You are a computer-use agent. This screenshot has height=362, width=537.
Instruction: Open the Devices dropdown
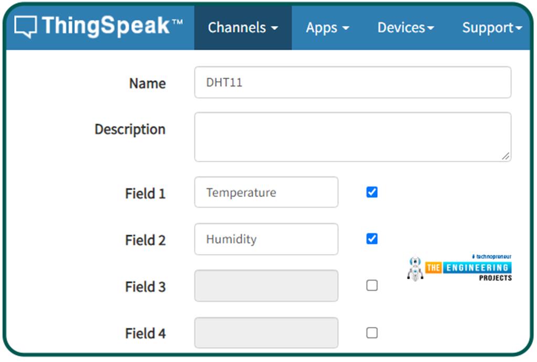[405, 28]
